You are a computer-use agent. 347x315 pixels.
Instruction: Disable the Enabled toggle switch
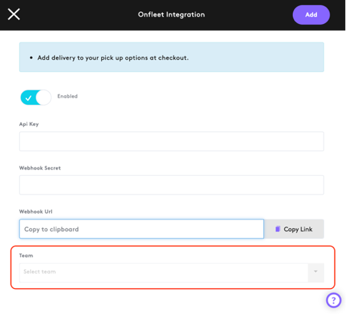point(36,98)
